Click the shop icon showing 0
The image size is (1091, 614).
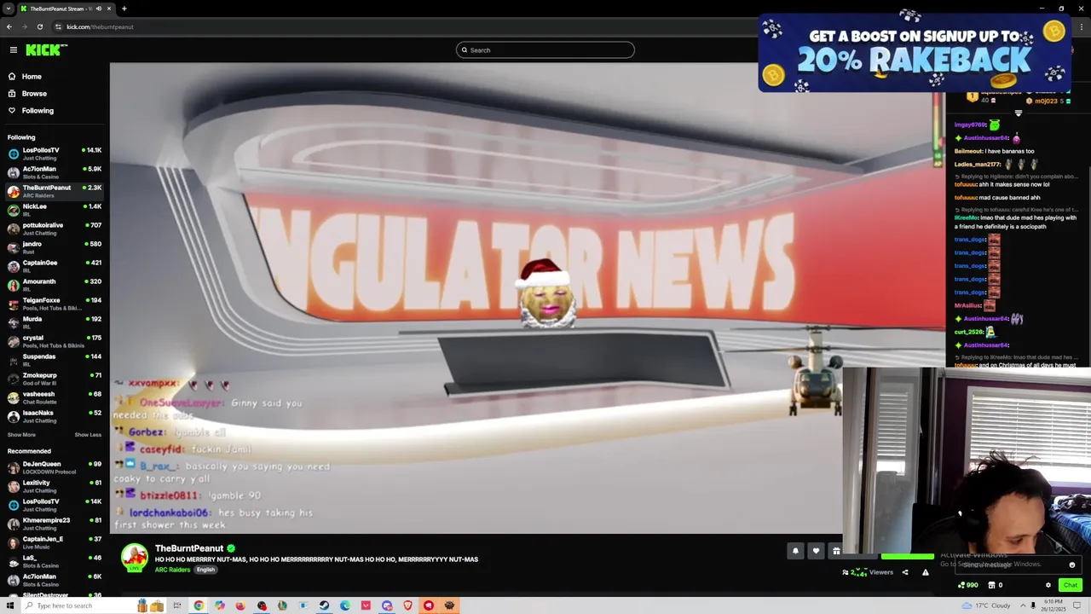pyautogui.click(x=996, y=585)
